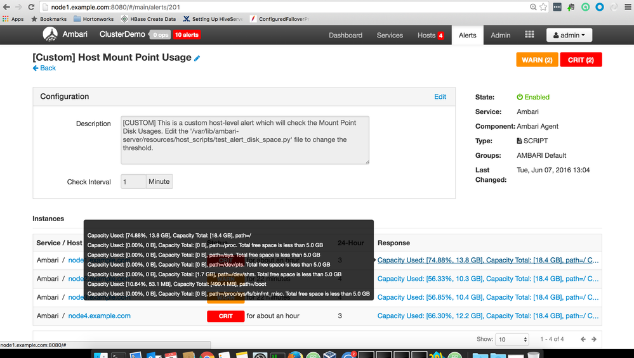Click the 'Ambari Agent' component text
Screen dimensions: 634x358
pos(538,126)
